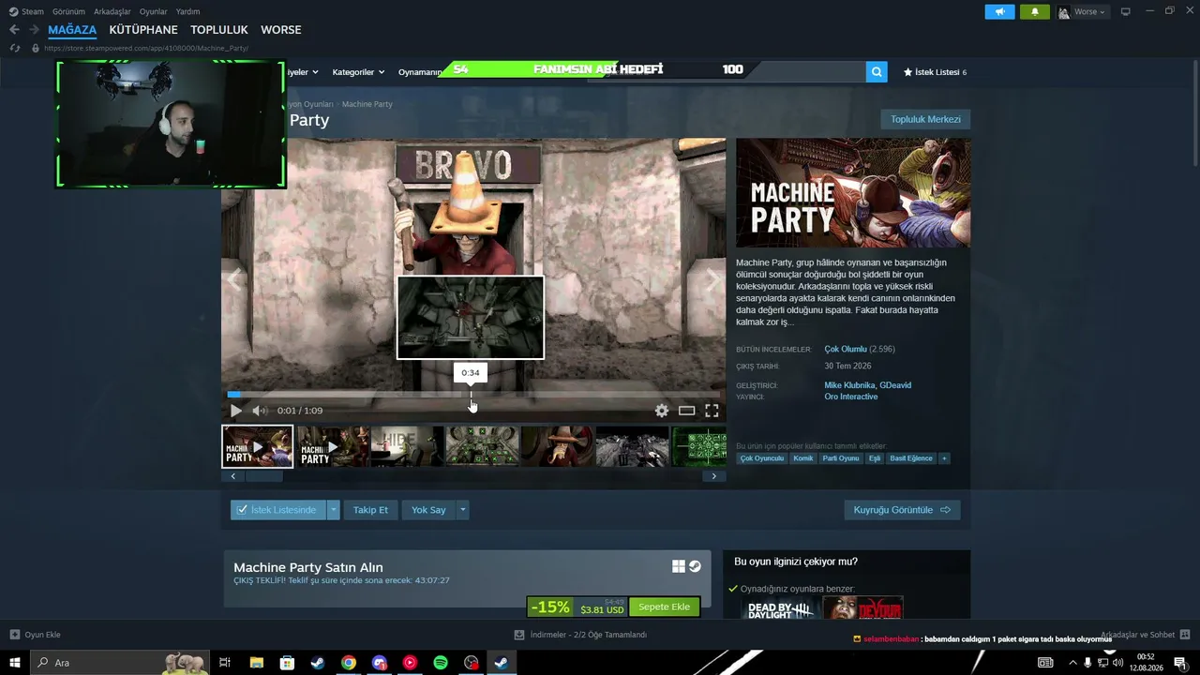Open Big Picture mode monitor icon
The image size is (1200, 675).
point(1126,11)
